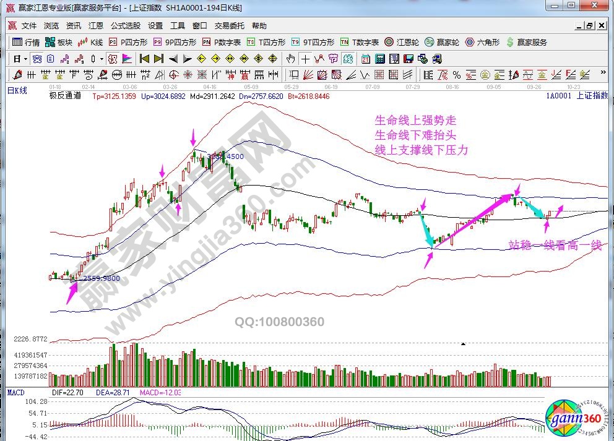Open the 江恩轮 Gann wheel tool
Image resolution: width=614 pixels, height=441 pixels.
pyautogui.click(x=402, y=43)
